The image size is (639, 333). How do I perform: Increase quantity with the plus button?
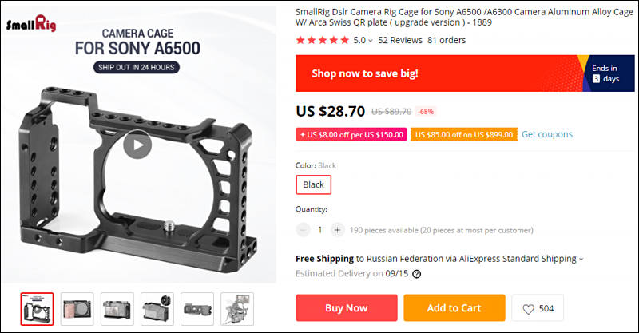[x=337, y=230]
